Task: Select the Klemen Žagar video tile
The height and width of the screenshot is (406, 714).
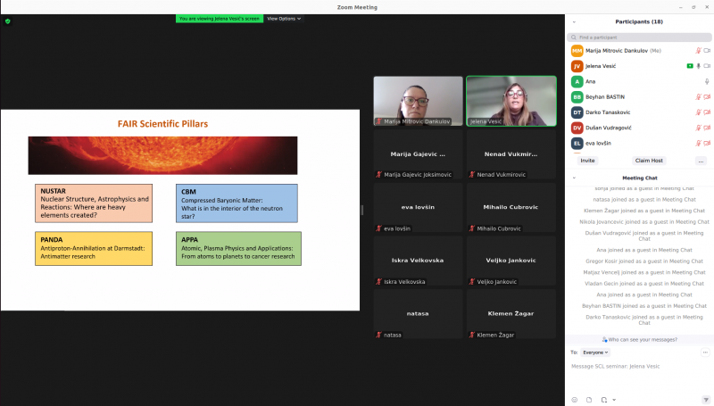Action: (x=511, y=314)
